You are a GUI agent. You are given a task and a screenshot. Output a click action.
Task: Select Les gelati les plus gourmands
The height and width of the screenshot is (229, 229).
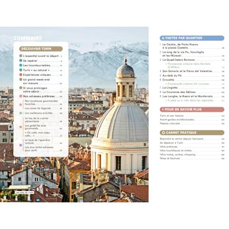click(43, 127)
